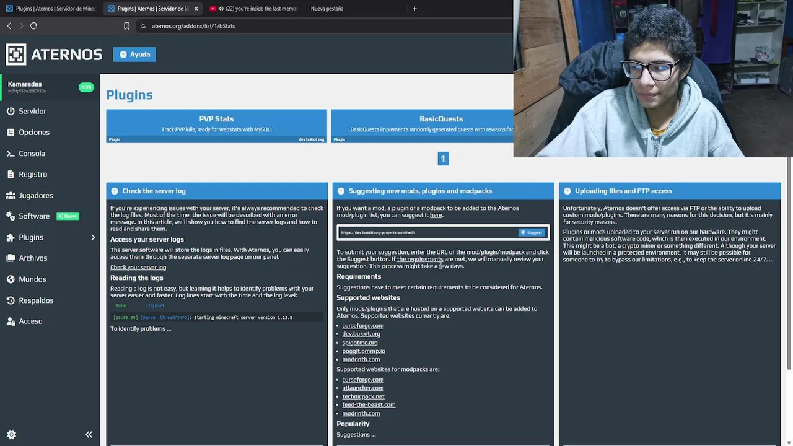The image size is (793, 446).
Task: Open the settings gear in the sidebar
Action: coord(11,435)
